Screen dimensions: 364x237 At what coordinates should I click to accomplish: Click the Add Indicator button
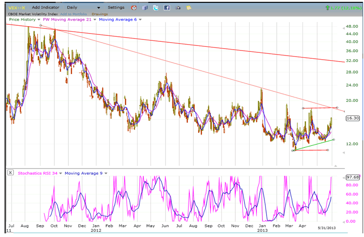tap(46, 8)
